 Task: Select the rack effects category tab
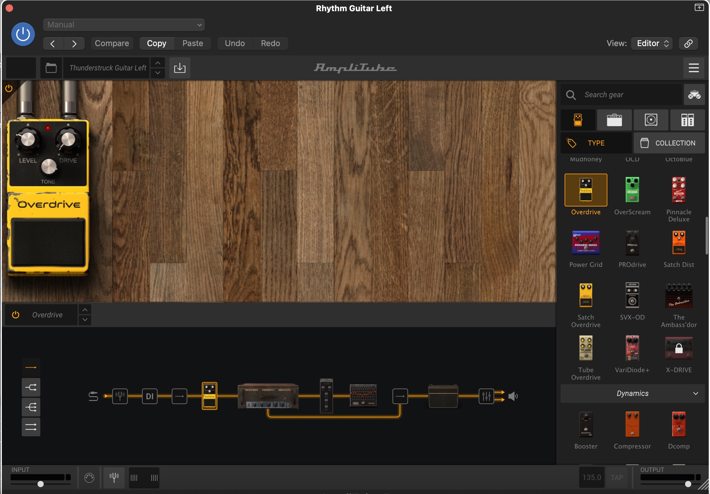point(687,120)
